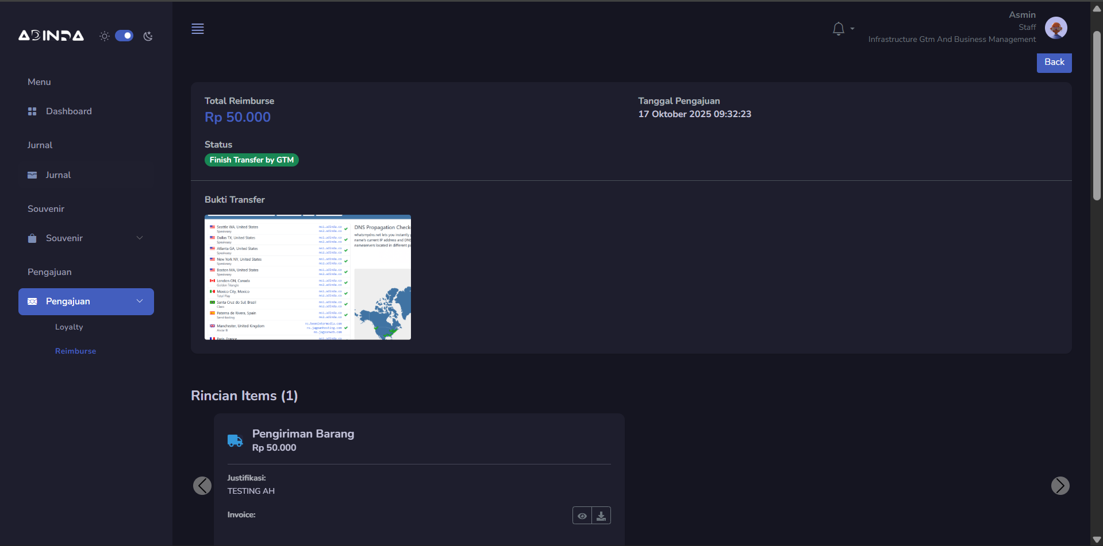Toggle the dark mode switch
The image size is (1103, 546).
click(124, 36)
